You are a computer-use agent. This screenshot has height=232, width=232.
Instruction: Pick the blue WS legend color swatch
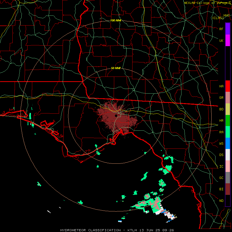228,143
